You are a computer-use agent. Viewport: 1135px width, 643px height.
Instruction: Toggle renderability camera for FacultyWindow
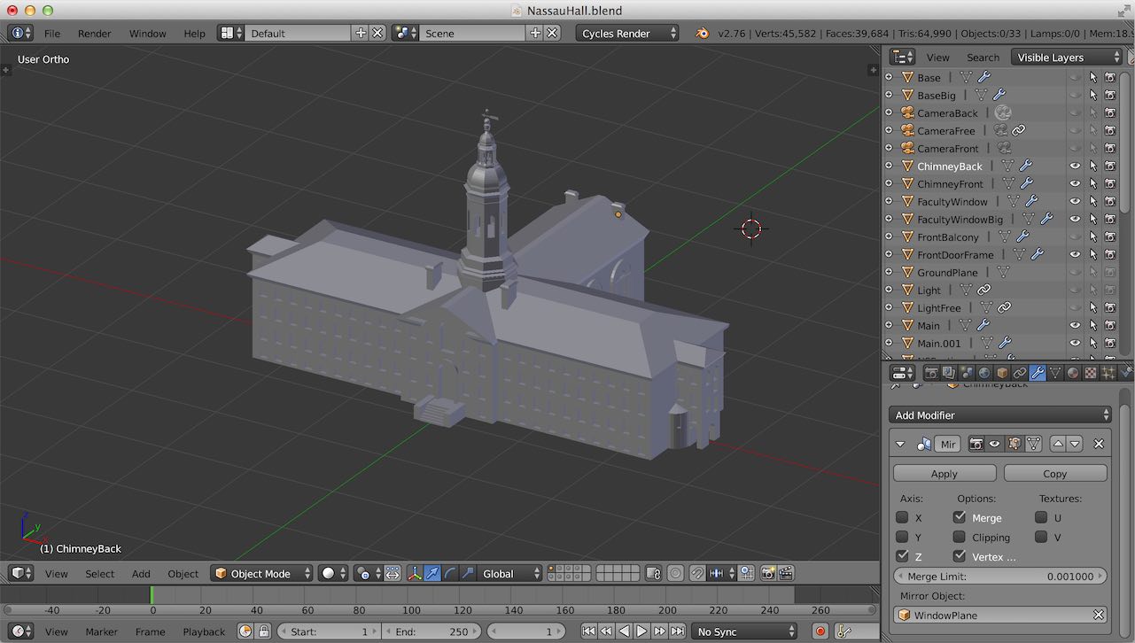(x=1109, y=201)
